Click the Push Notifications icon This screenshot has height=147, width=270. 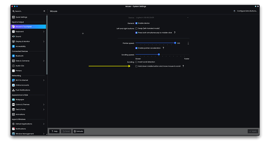coord(13,90)
